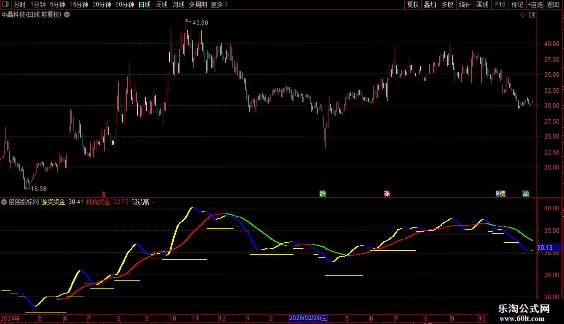
Task: Expand 更多 for more time periods
Action: click(219, 5)
